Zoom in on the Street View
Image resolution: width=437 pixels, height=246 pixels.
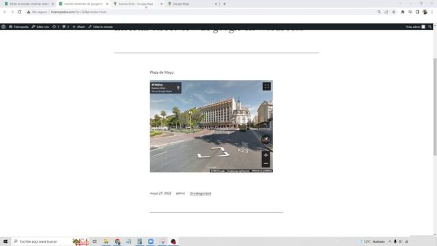pyautogui.click(x=266, y=155)
